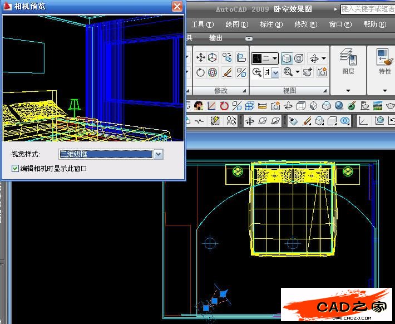
Task: Click the measuring ruler distance icon
Action: (263, 106)
